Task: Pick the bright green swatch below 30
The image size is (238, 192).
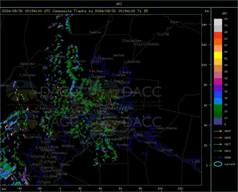Action: (x=218, y=108)
